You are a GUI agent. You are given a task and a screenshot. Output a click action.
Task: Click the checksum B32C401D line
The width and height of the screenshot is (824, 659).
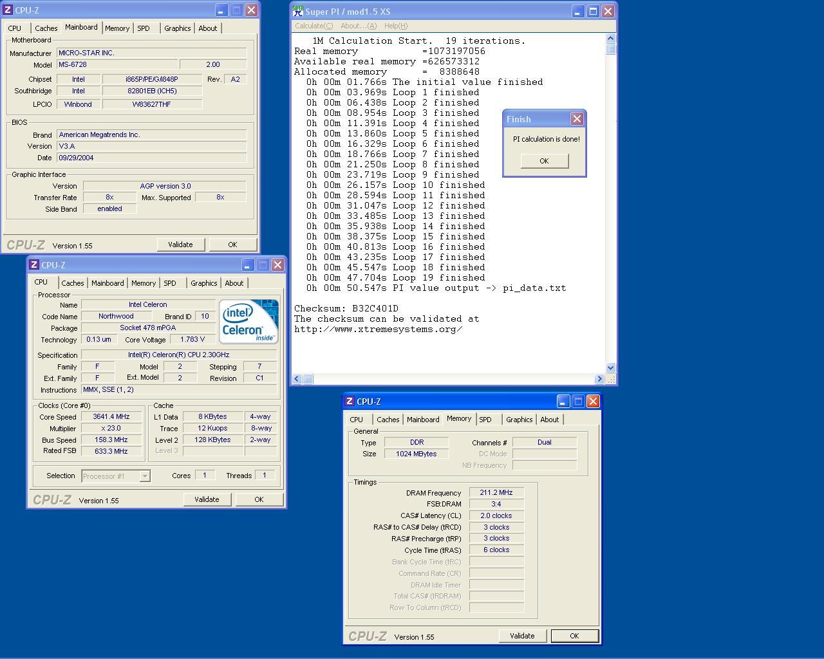coord(346,308)
